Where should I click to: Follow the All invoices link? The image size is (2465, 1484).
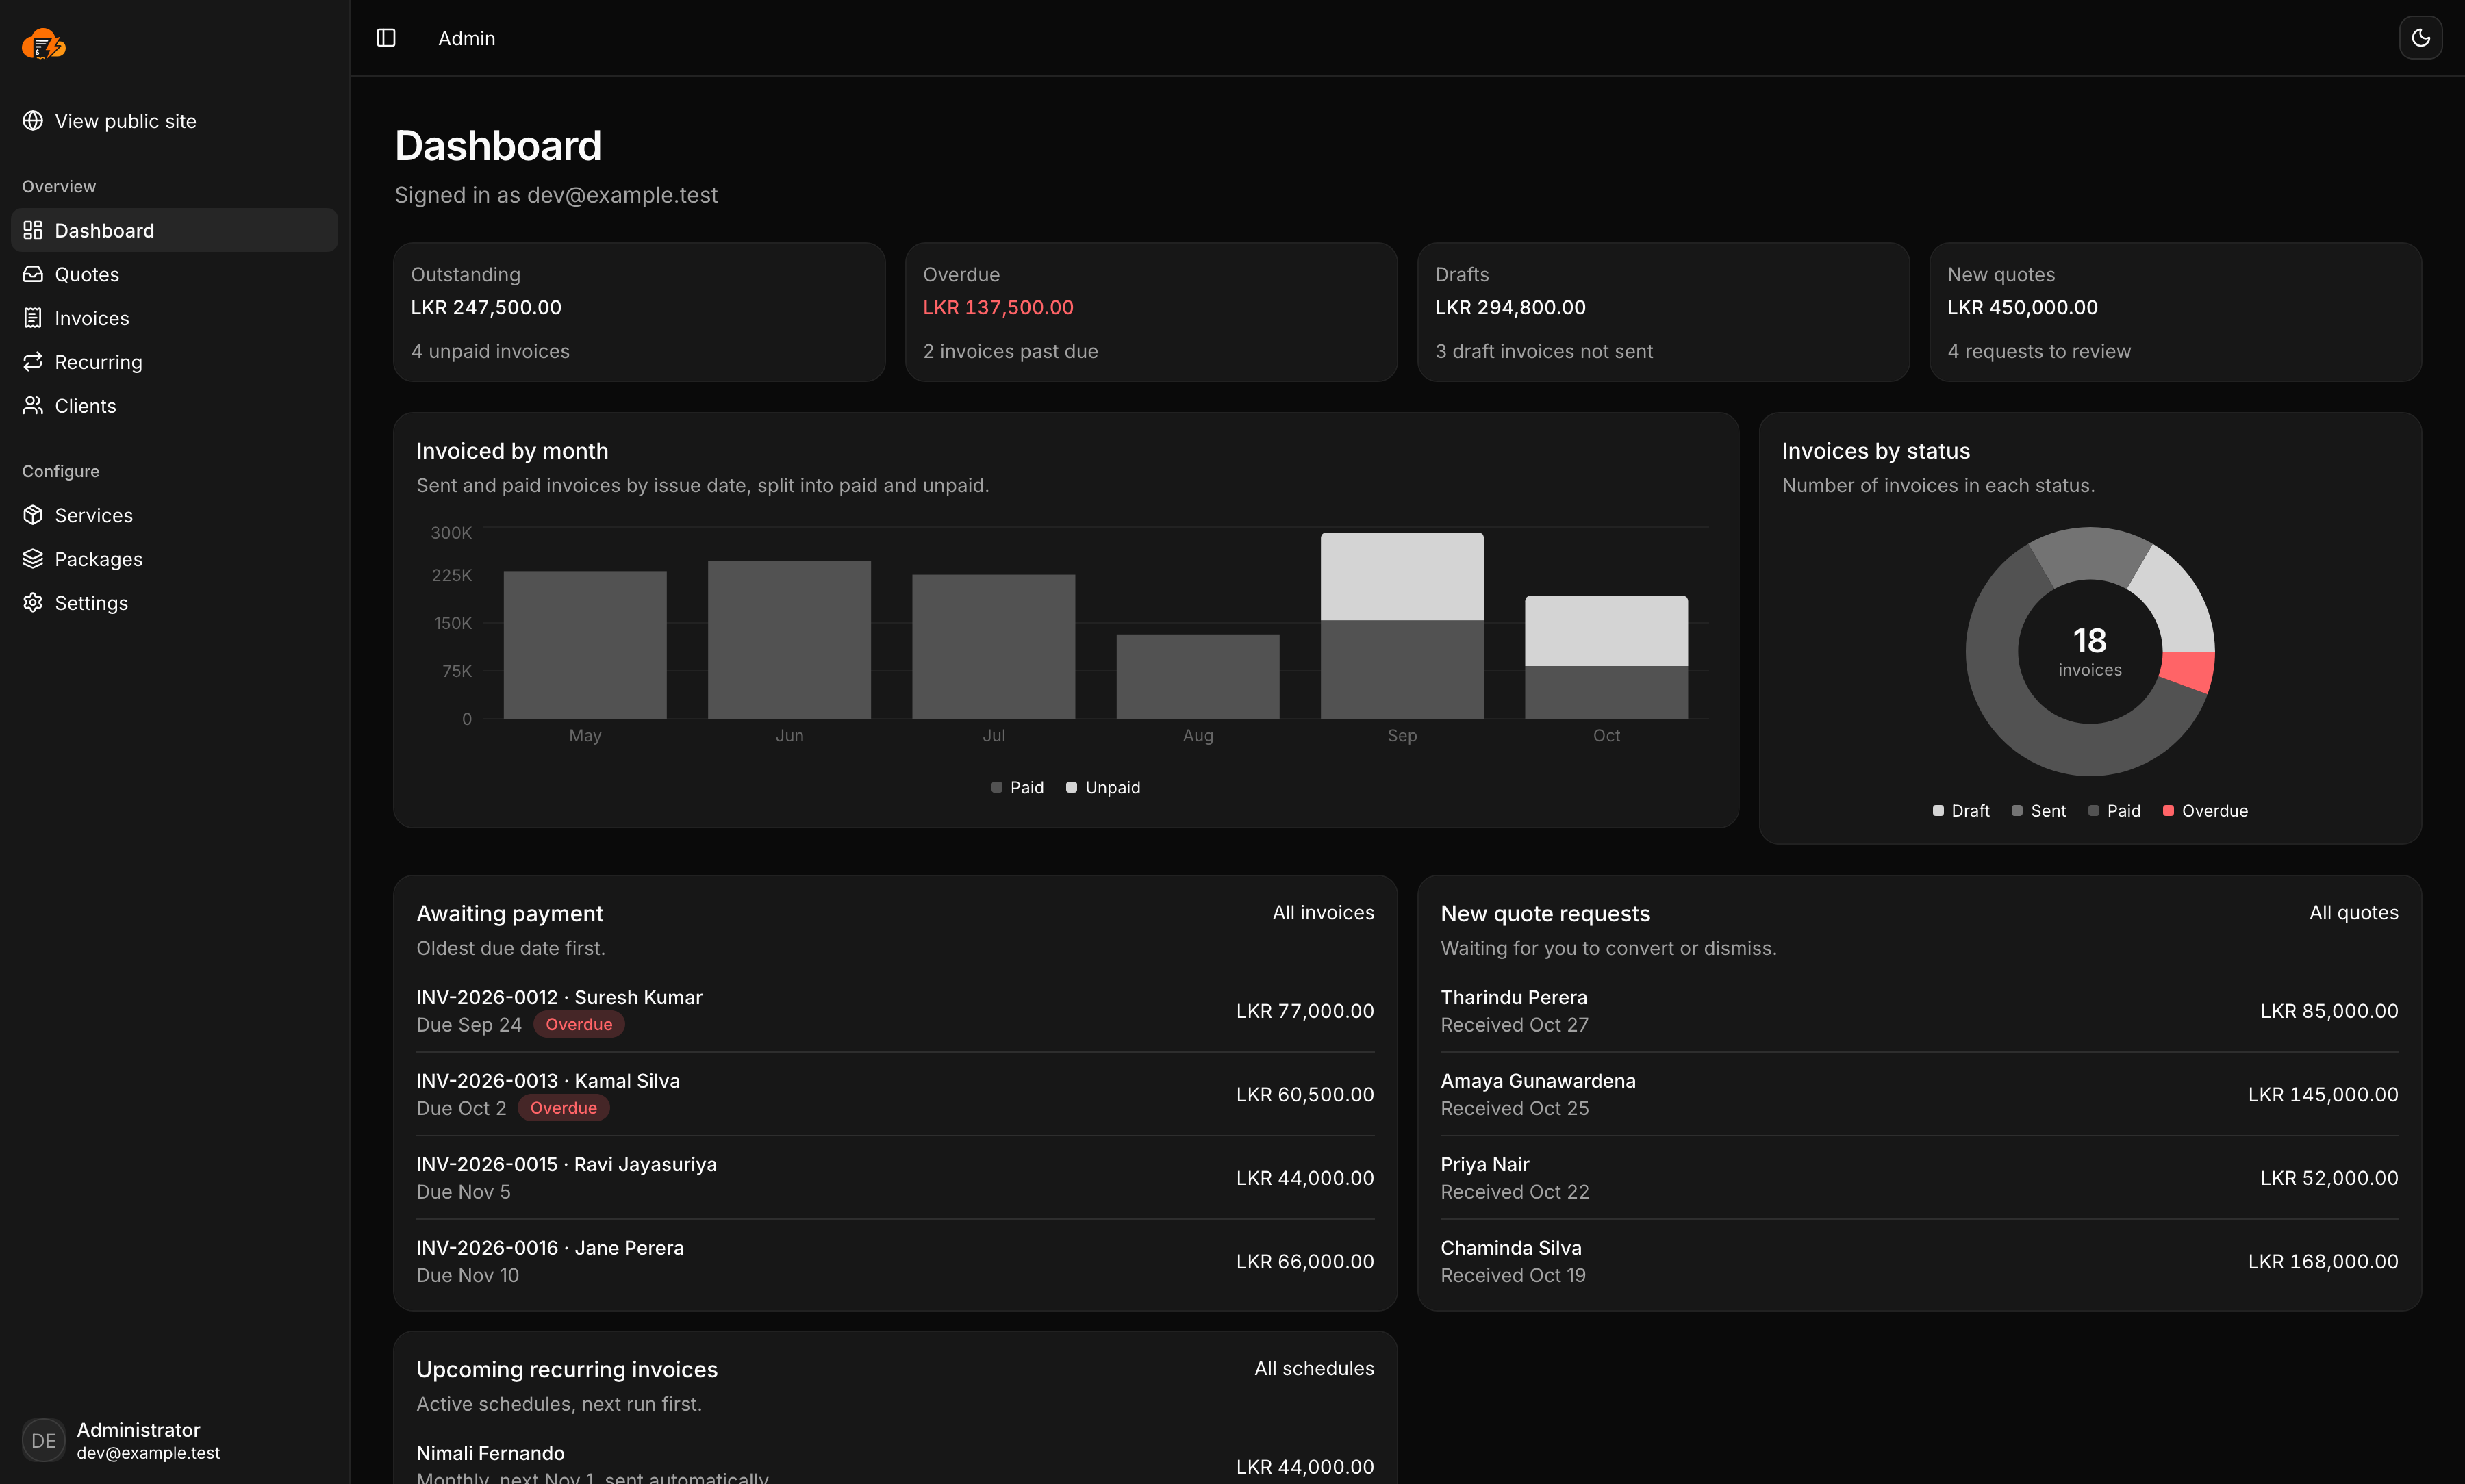pyautogui.click(x=1323, y=913)
